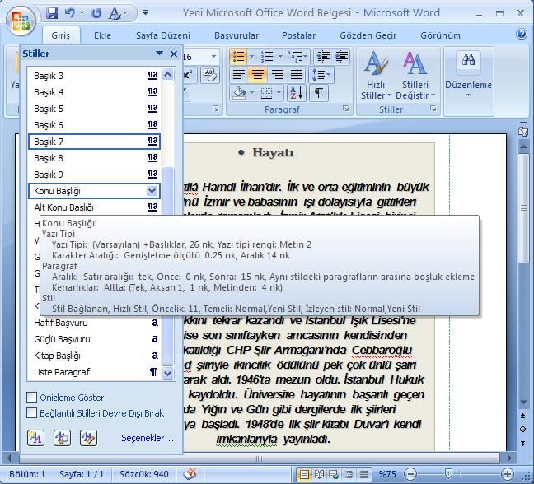
Task: Apply the Liste Paragraf style
Action: coord(94,372)
